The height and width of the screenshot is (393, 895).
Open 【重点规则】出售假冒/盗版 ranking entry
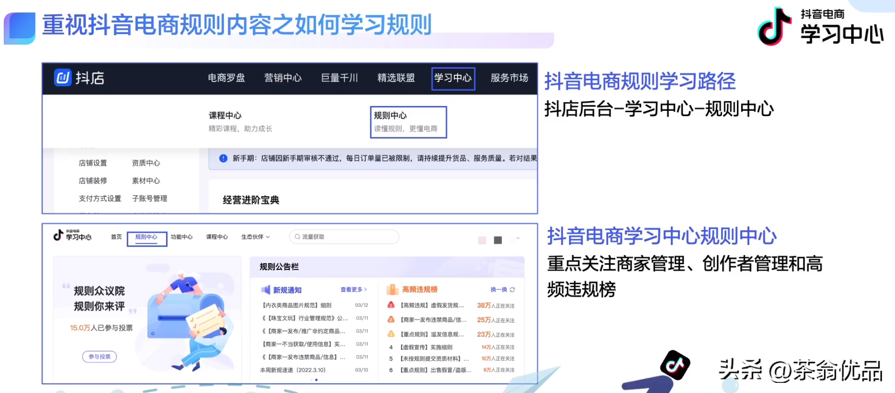tap(435, 370)
